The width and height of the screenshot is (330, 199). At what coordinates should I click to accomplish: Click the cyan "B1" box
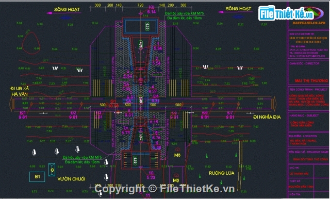pos(37,177)
